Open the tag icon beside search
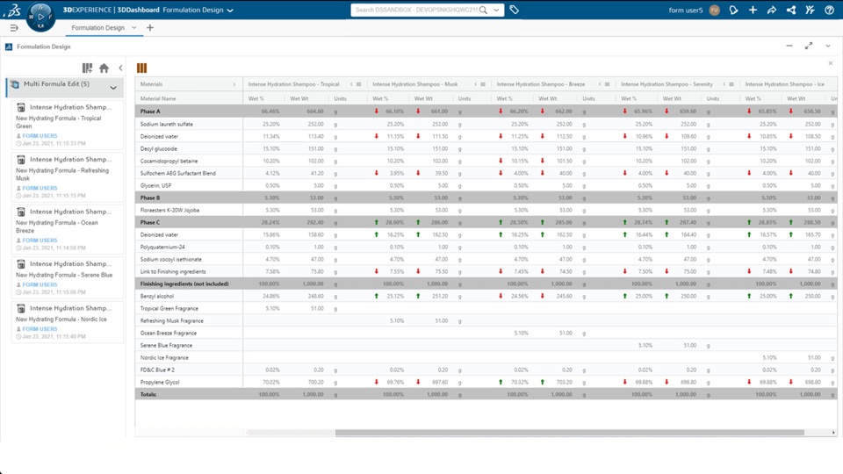The image size is (843, 474). [x=514, y=10]
